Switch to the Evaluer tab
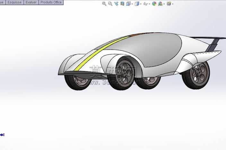Viewport: 226px width, 150px height. (x=31, y=2)
